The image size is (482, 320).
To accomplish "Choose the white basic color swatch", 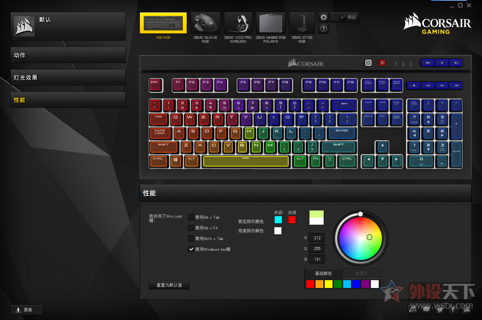I will pyautogui.click(x=375, y=284).
